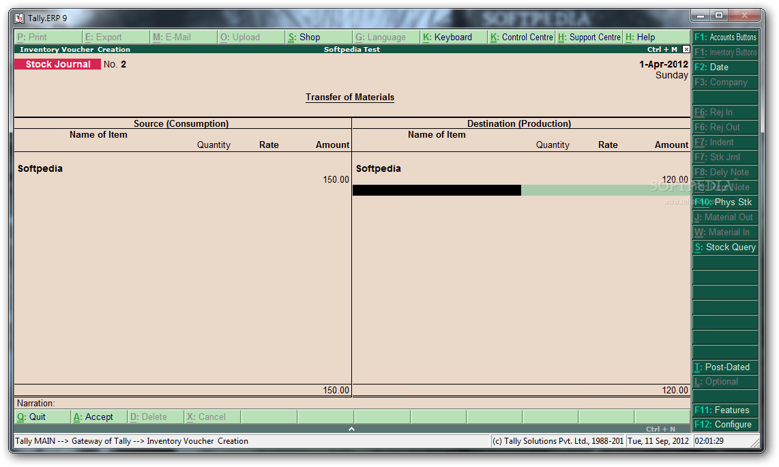Choose J: Material Out button
This screenshot has height=467, width=779.
point(725,217)
